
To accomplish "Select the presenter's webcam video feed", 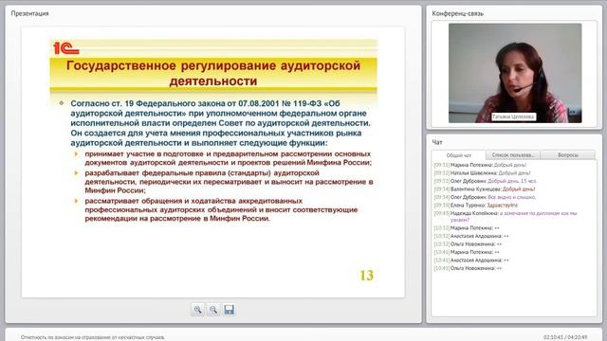I will [x=515, y=73].
